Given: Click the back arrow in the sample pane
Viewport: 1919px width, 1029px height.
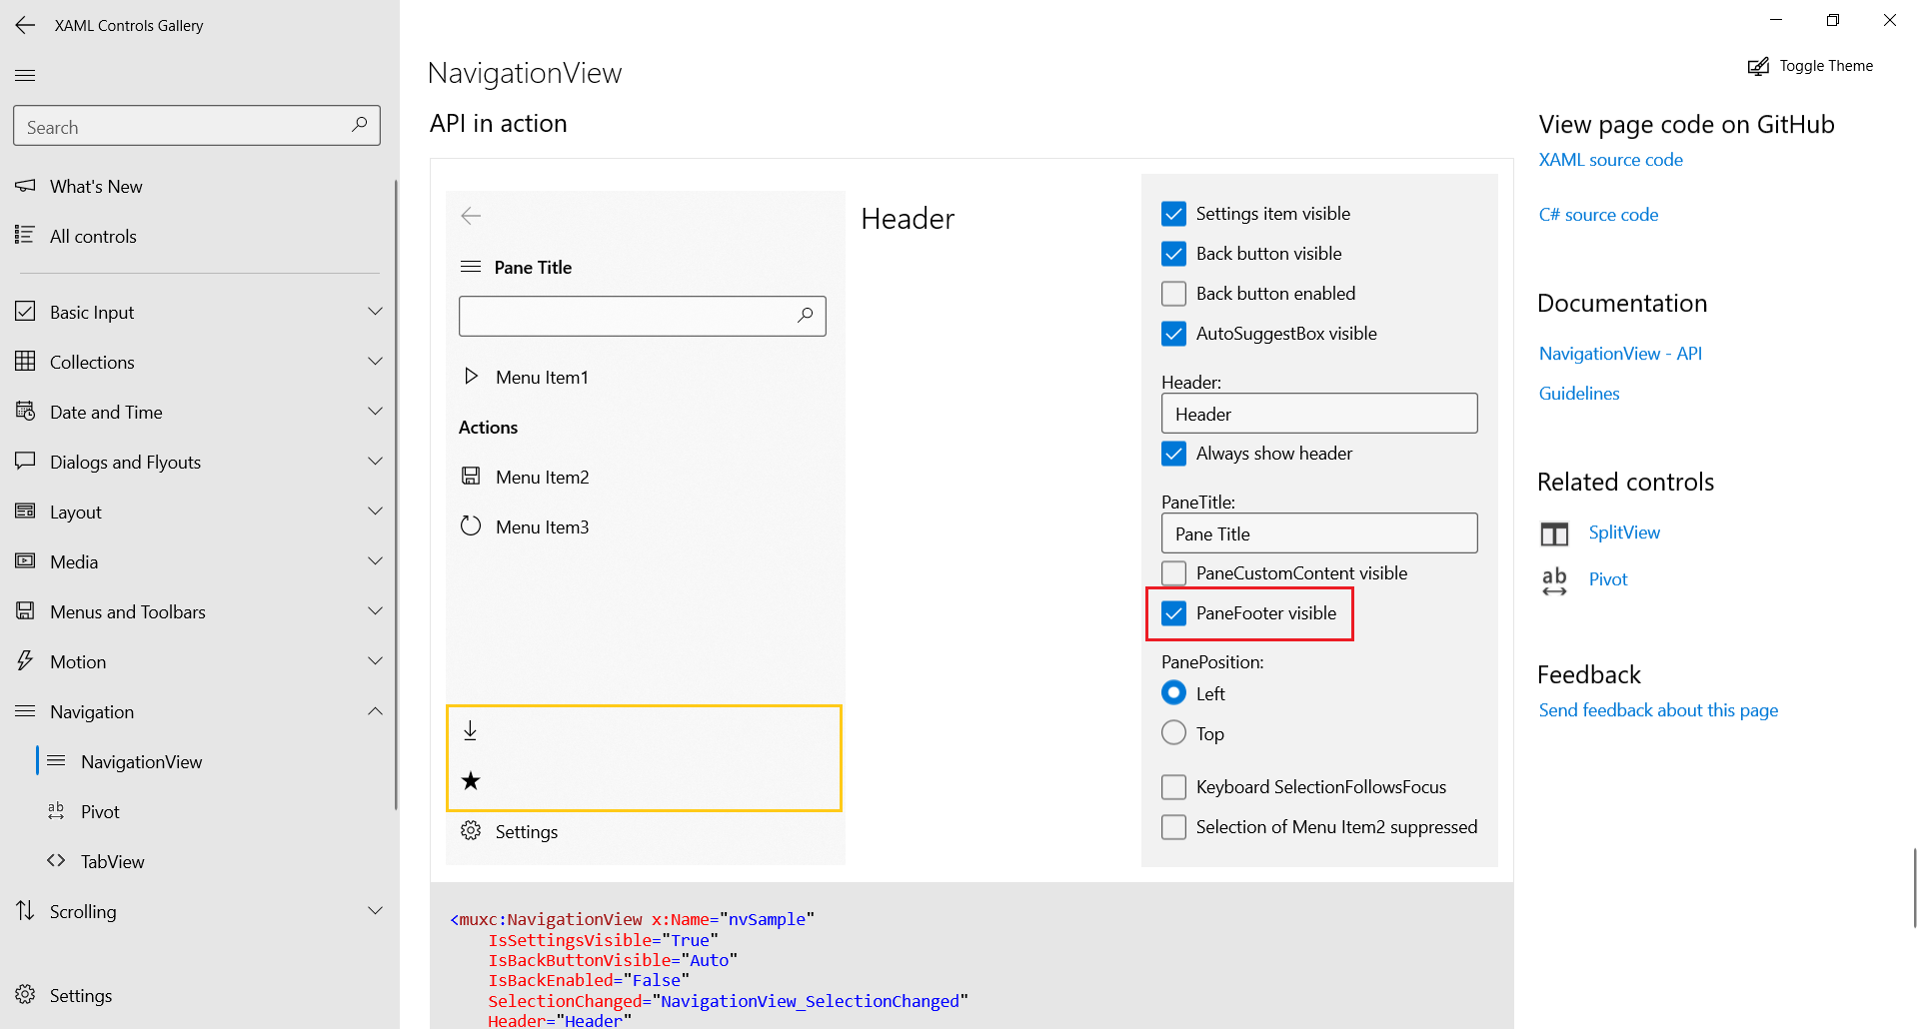Looking at the screenshot, I should pos(471,216).
